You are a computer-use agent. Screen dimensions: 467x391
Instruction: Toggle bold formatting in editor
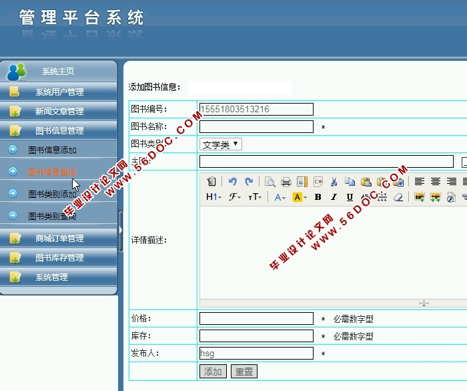tap(318, 197)
